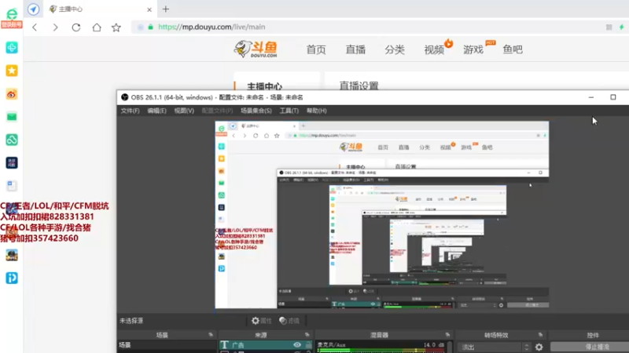Viewport: 629px width, 353px height.
Task: Toggle the lock on the 广告 source
Action: point(308,344)
